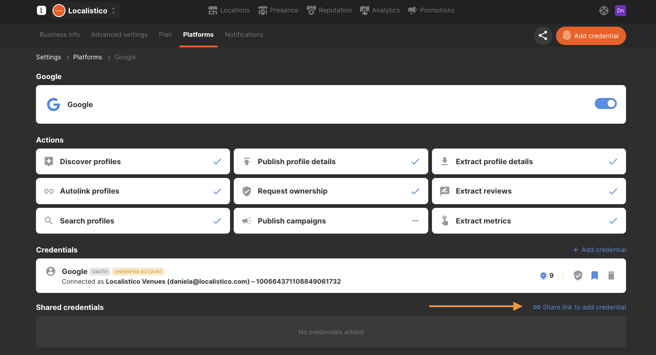
Task: Click the Locations storefront icon
Action: coord(213,10)
